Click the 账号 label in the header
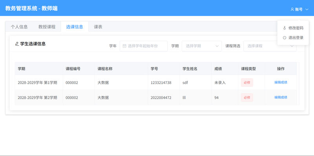Screen dimensions: 314x156 coord(299,9)
